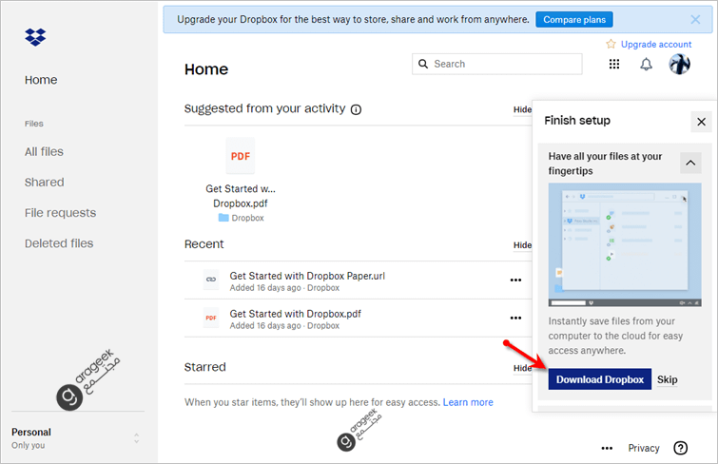Open File requests in sidebar

point(61,213)
